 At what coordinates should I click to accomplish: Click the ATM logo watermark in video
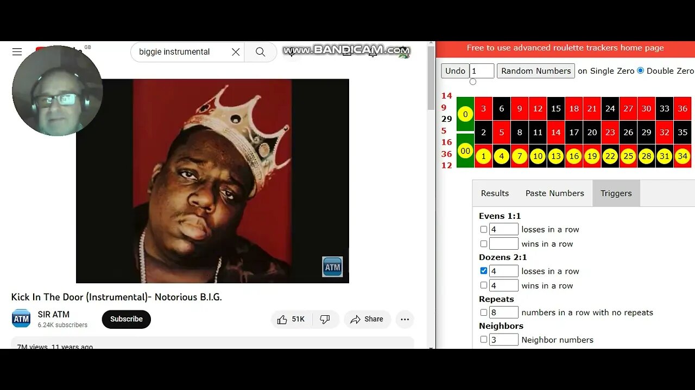(x=332, y=267)
